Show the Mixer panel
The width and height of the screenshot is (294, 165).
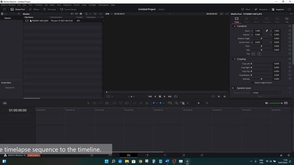point(246,9)
